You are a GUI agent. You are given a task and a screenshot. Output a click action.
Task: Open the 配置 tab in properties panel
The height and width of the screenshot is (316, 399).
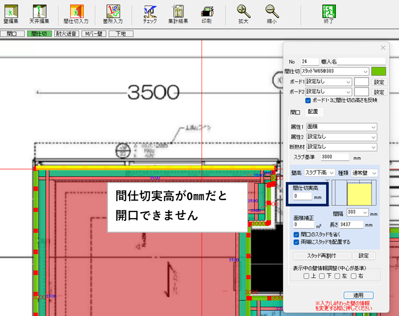313,112
